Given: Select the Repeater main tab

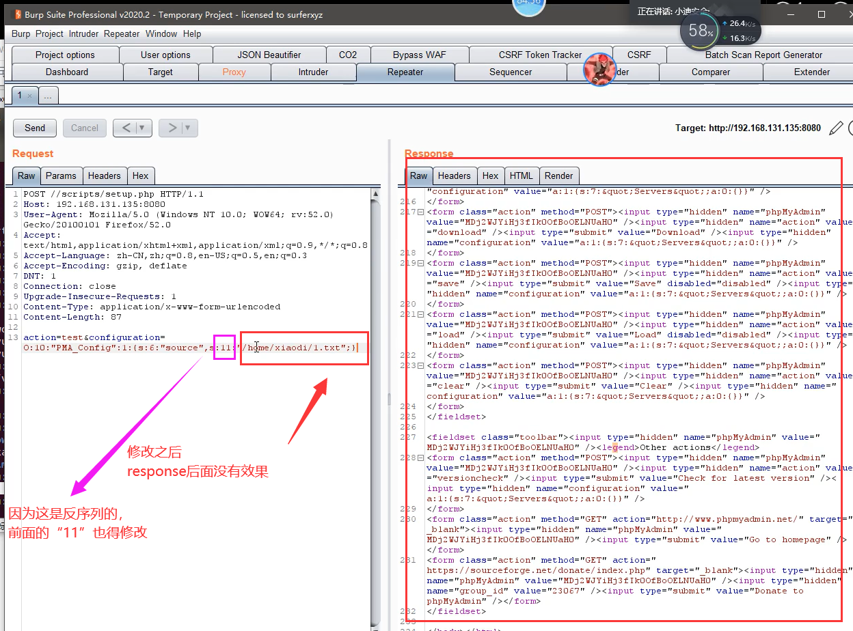Looking at the screenshot, I should (405, 72).
